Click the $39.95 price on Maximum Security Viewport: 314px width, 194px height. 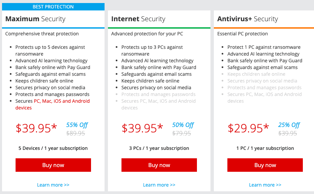[37, 128]
